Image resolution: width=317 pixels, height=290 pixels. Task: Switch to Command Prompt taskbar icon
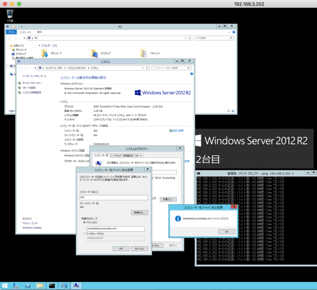(x=52, y=286)
